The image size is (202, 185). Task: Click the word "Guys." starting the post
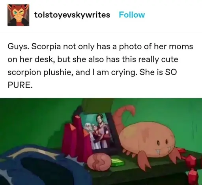(x=18, y=47)
